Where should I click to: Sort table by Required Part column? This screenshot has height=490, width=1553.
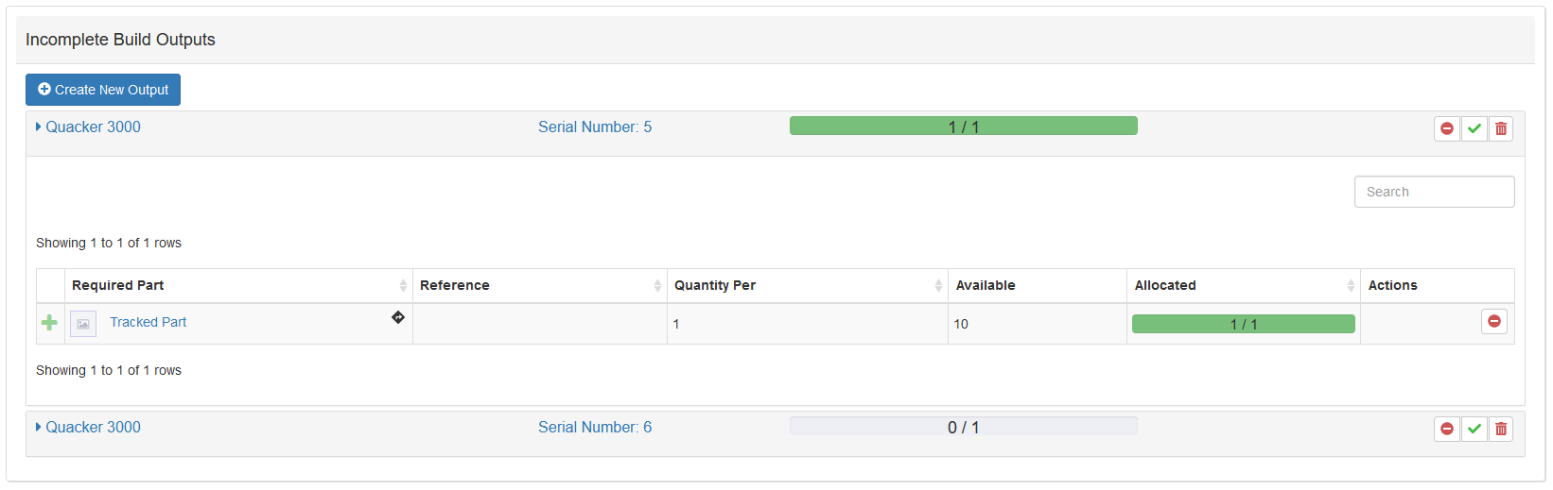(x=117, y=285)
